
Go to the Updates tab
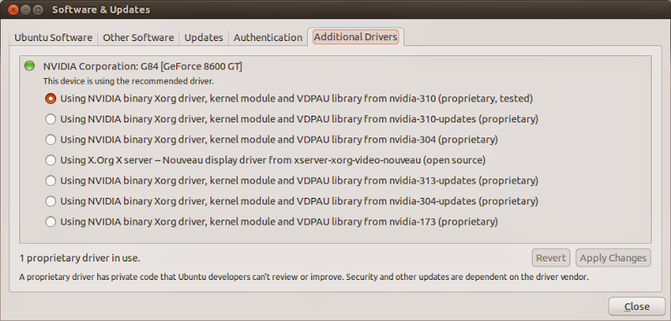tap(204, 38)
